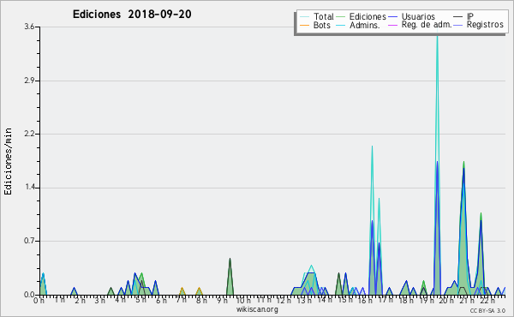Click the 0.0 y-axis value
This screenshot has width=514, height=317.
tap(29, 295)
